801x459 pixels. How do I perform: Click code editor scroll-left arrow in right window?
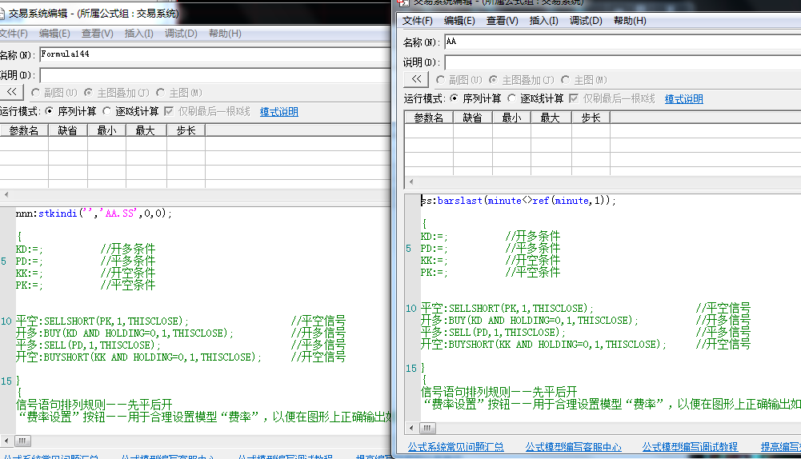pos(412,428)
